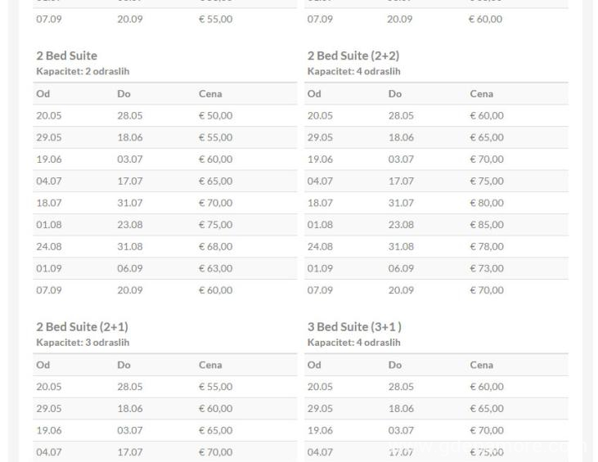Select the € 73,00 price cell
The width and height of the screenshot is (598, 462).
tap(487, 268)
